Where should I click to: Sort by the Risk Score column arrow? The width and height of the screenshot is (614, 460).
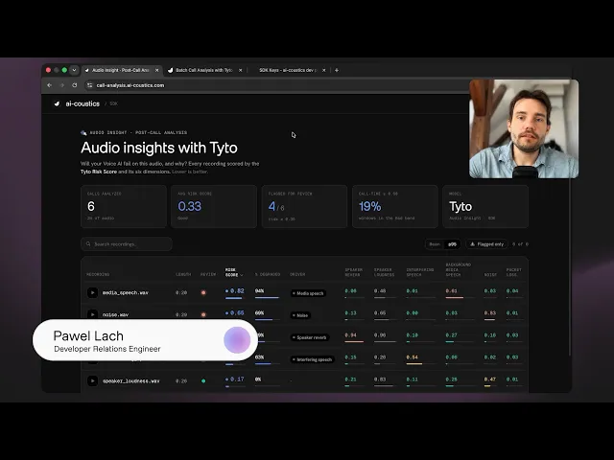(242, 275)
